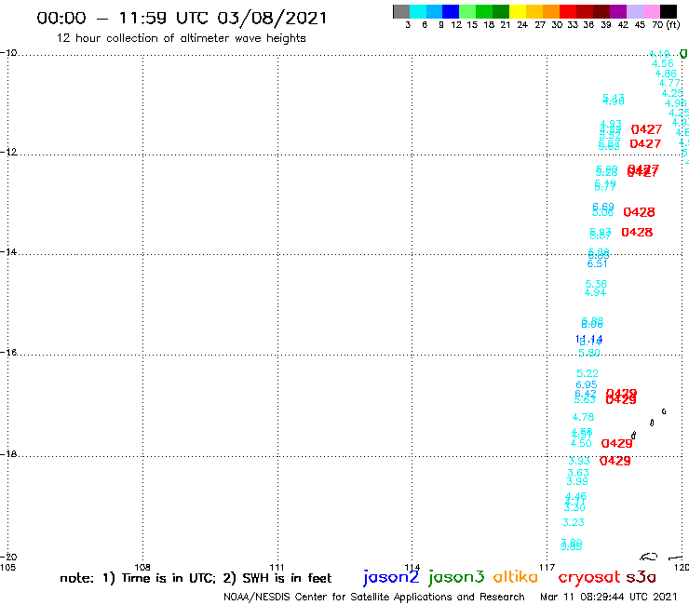This screenshot has width=689, height=605.
Task: Click the dark red 's3a' legend label
Action: pyautogui.click(x=642, y=577)
